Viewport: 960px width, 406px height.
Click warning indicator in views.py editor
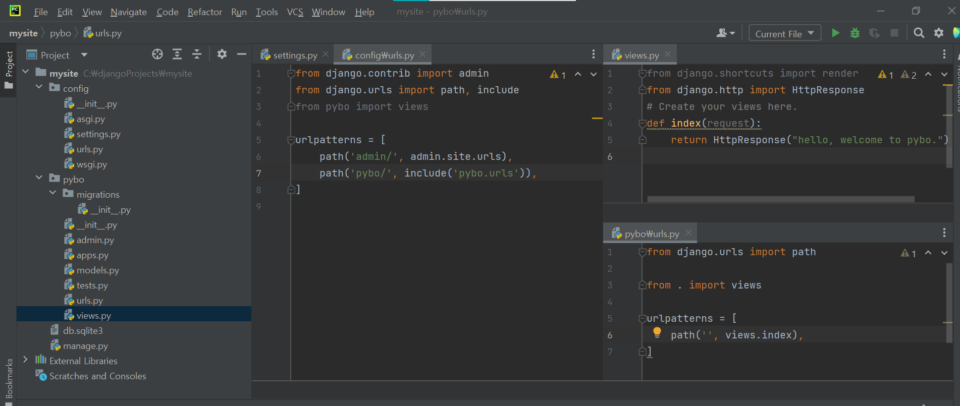click(x=886, y=75)
